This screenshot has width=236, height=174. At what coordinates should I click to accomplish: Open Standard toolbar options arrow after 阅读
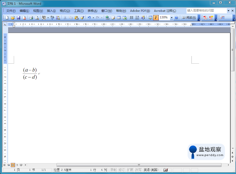point(199,18)
